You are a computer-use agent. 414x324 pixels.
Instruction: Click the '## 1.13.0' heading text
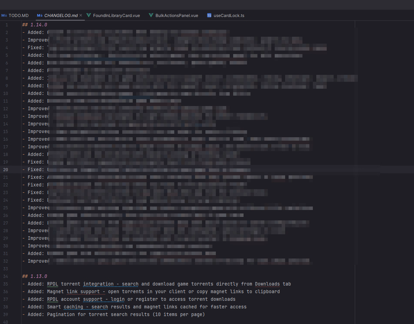pos(35,277)
